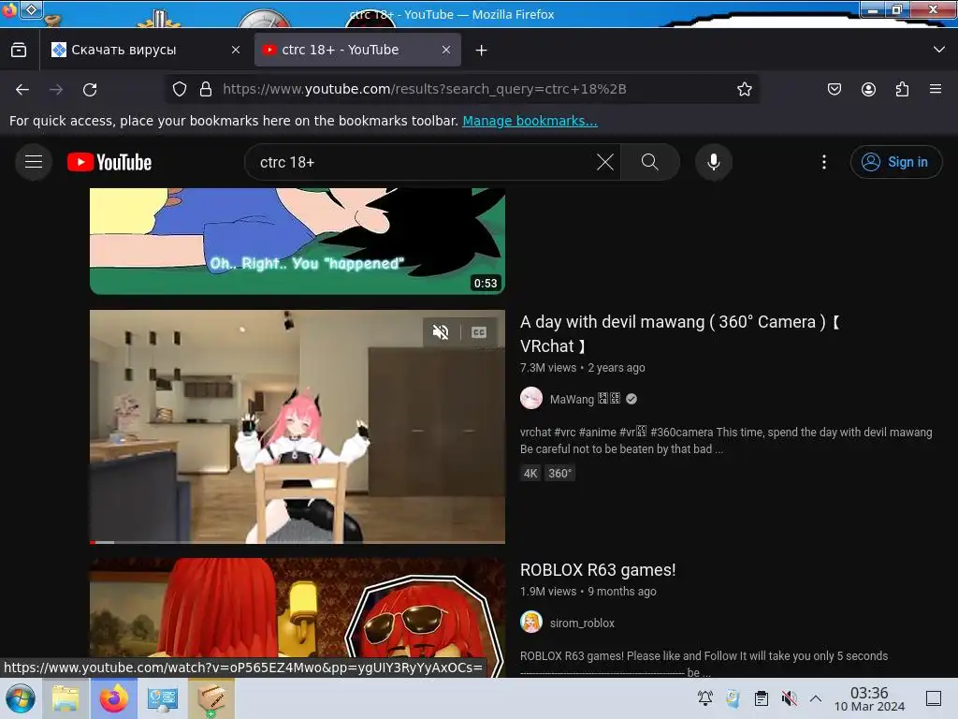The image size is (958, 719).
Task: Open package installer box taskbar icon
Action: coord(211,698)
